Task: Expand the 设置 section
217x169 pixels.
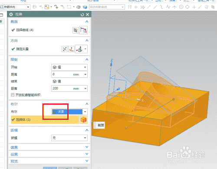Action: [87, 154]
